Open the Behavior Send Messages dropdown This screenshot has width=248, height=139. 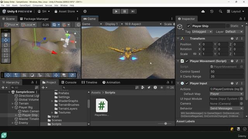226,108
